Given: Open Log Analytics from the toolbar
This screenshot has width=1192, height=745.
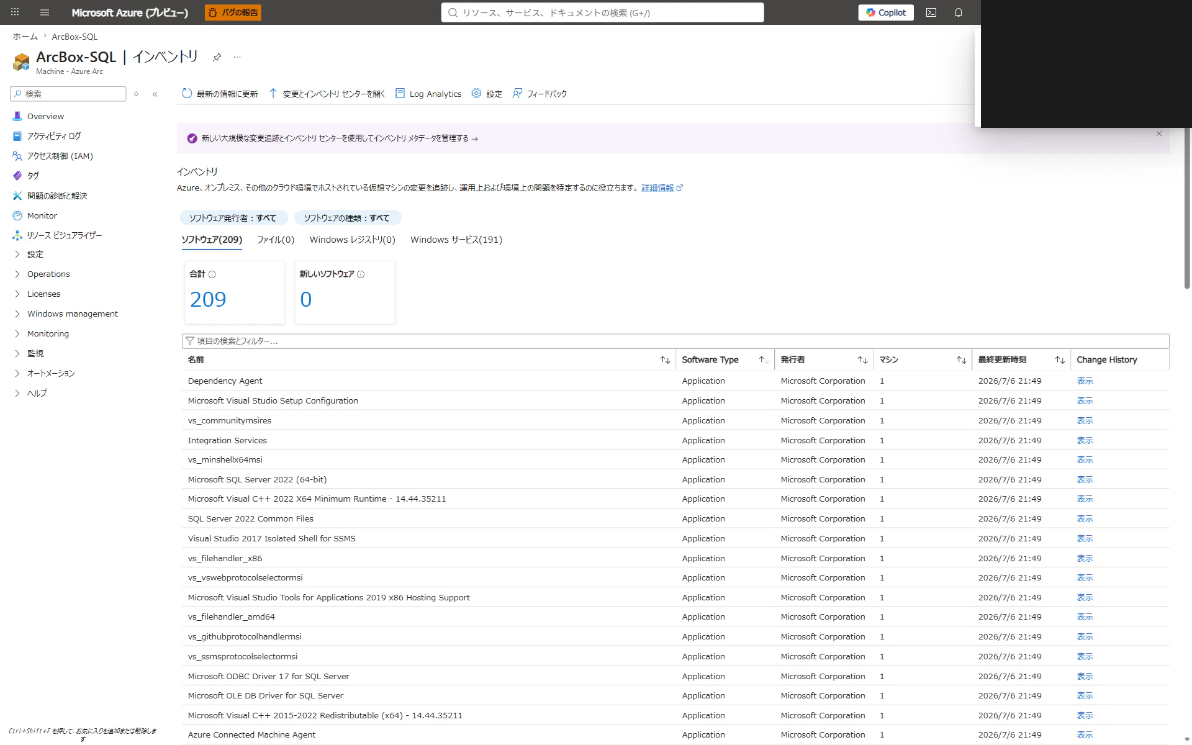Looking at the screenshot, I should 428,94.
